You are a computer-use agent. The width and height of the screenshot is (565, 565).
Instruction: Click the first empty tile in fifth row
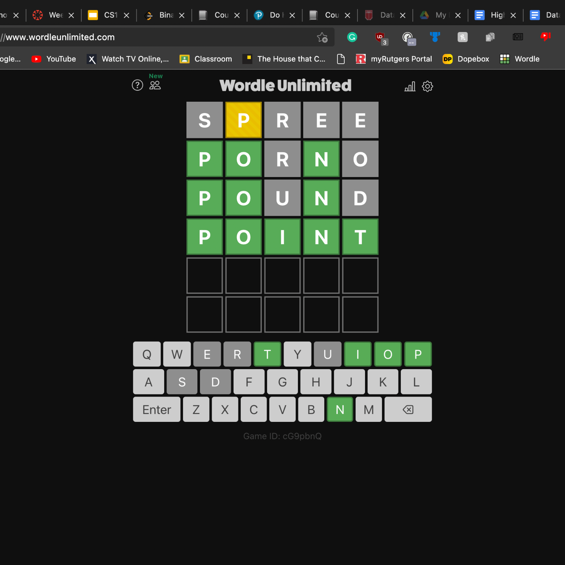click(205, 276)
